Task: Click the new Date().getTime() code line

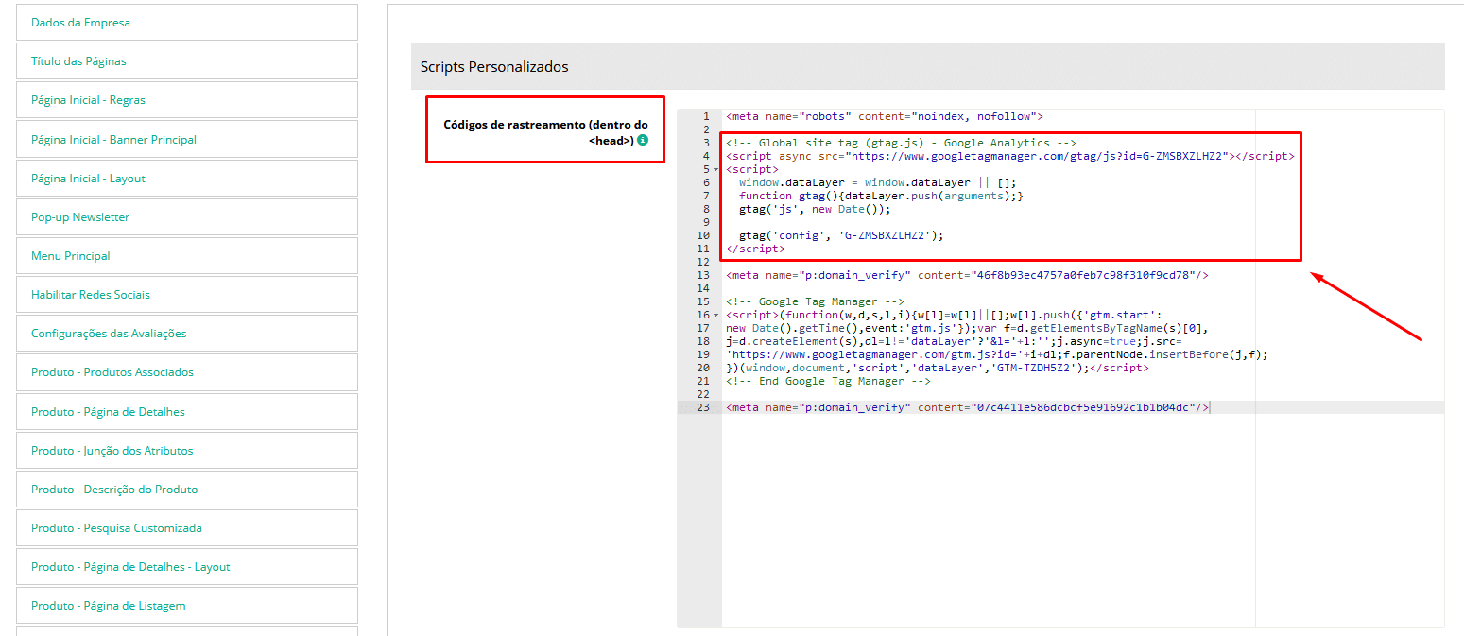Action: coord(966,328)
